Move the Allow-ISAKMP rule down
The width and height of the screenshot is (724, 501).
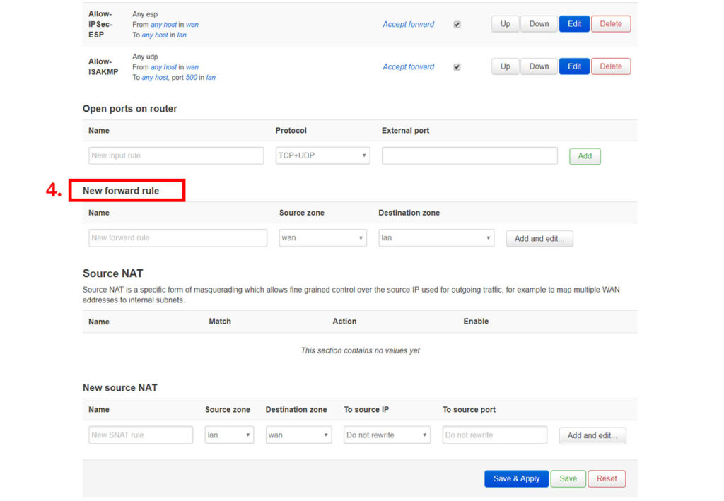[x=539, y=66]
